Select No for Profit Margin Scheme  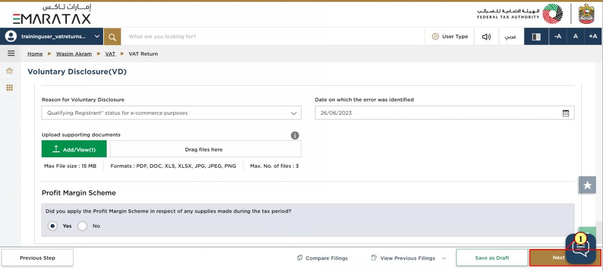pyautogui.click(x=82, y=226)
